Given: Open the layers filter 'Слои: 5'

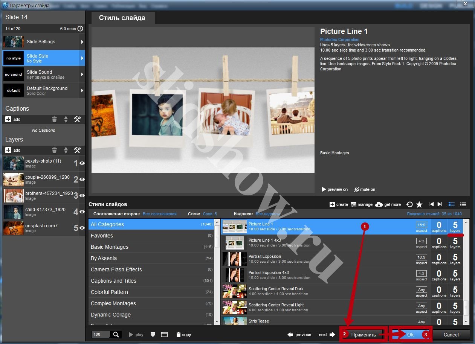Looking at the screenshot, I should [210, 214].
